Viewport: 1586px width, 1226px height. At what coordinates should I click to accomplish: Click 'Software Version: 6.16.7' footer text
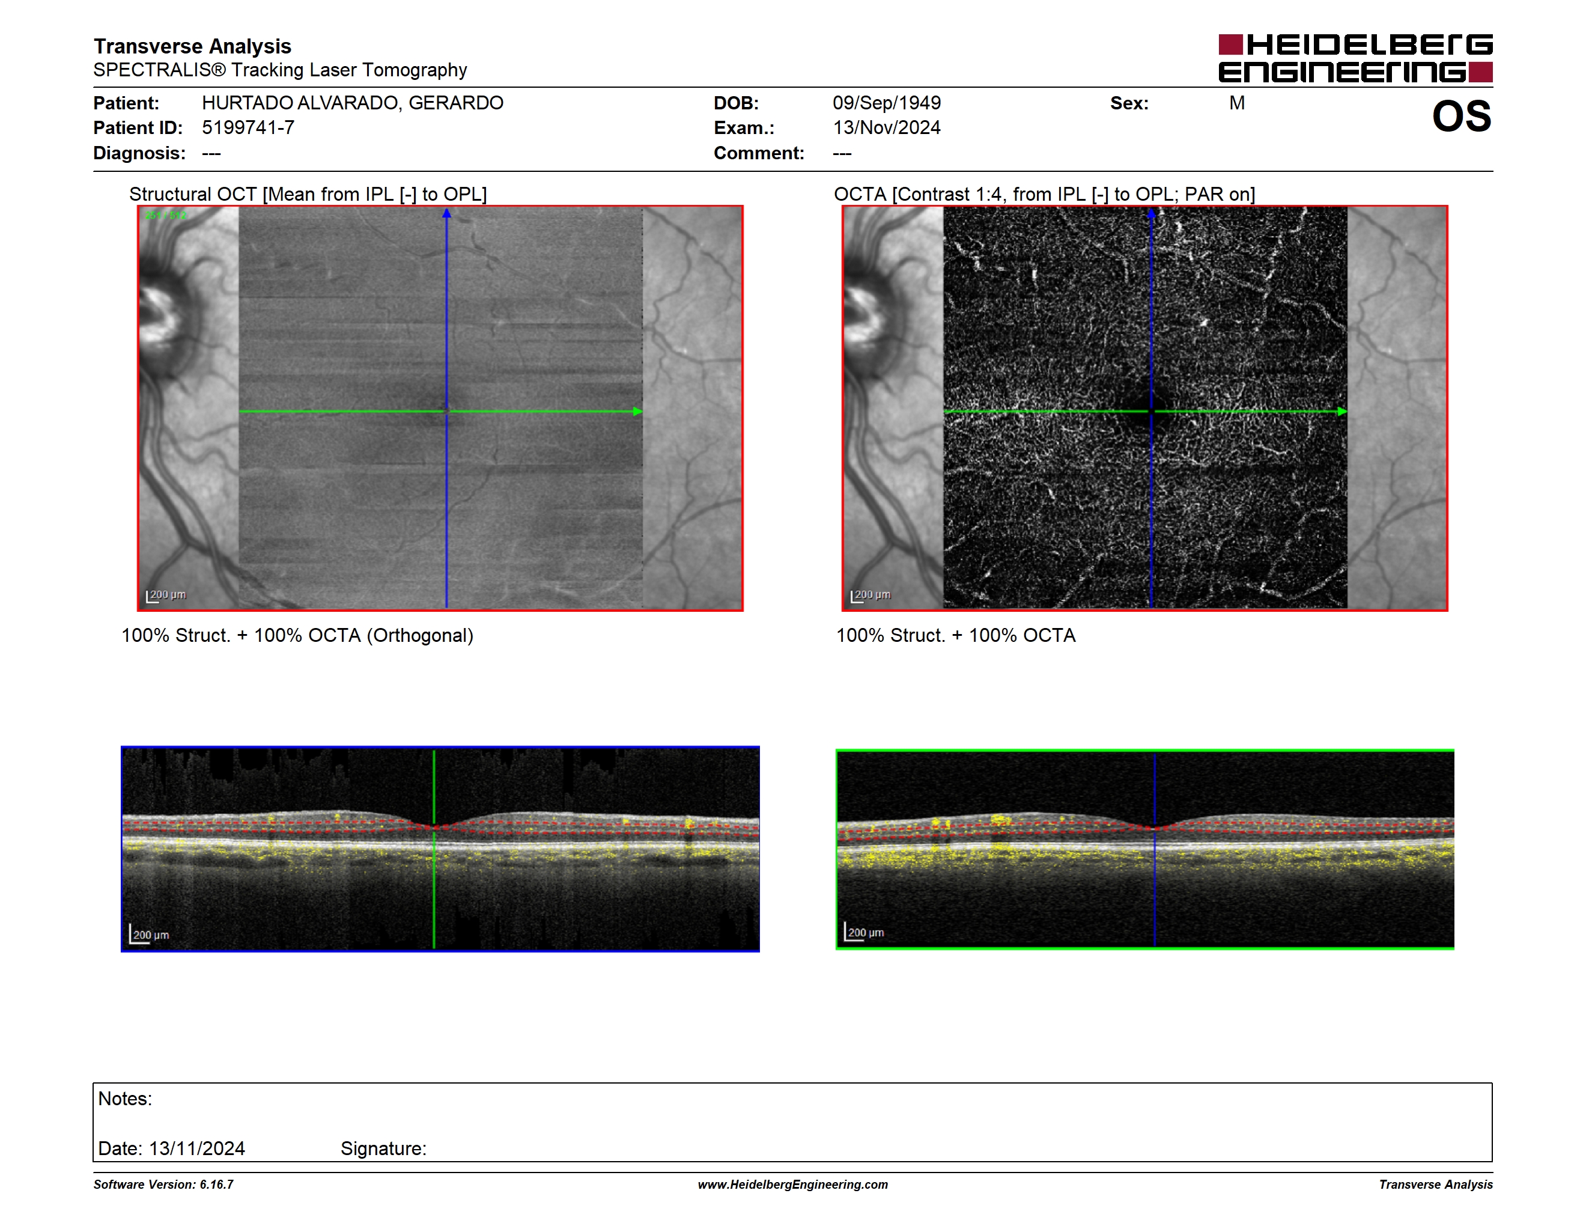coord(163,1185)
